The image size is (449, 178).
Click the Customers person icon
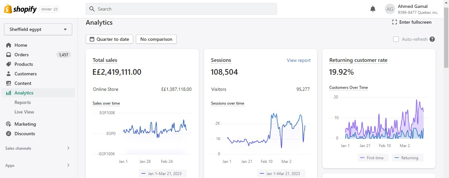[9, 74]
